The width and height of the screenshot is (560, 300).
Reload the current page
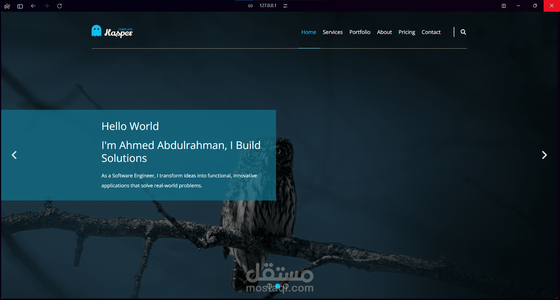tap(59, 6)
